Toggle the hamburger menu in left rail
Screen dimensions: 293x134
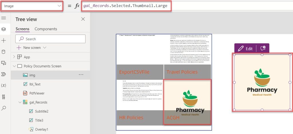[3, 18]
